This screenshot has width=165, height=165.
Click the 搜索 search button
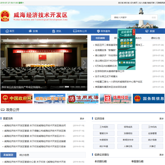154,17
